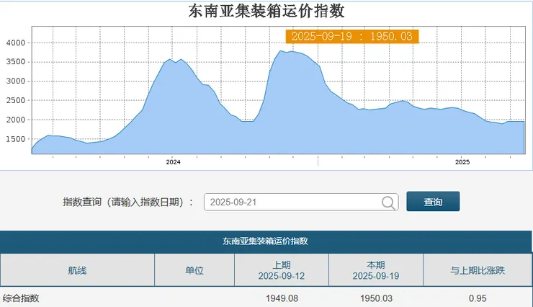Image resolution: width=533 pixels, height=307 pixels.
Task: Click the 本期 2025-09-19 column header
Action: click(375, 270)
